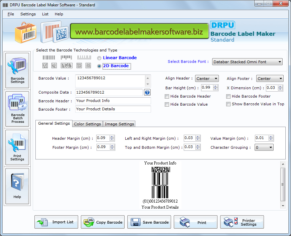Screen dimensions: 291x236
Task: Click the Barcode Footer input field
Action: [x=113, y=109]
